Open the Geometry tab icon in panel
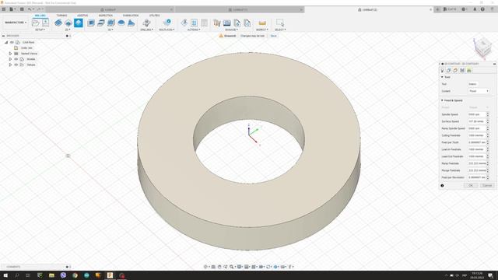This screenshot has height=280, width=498. [x=449, y=71]
